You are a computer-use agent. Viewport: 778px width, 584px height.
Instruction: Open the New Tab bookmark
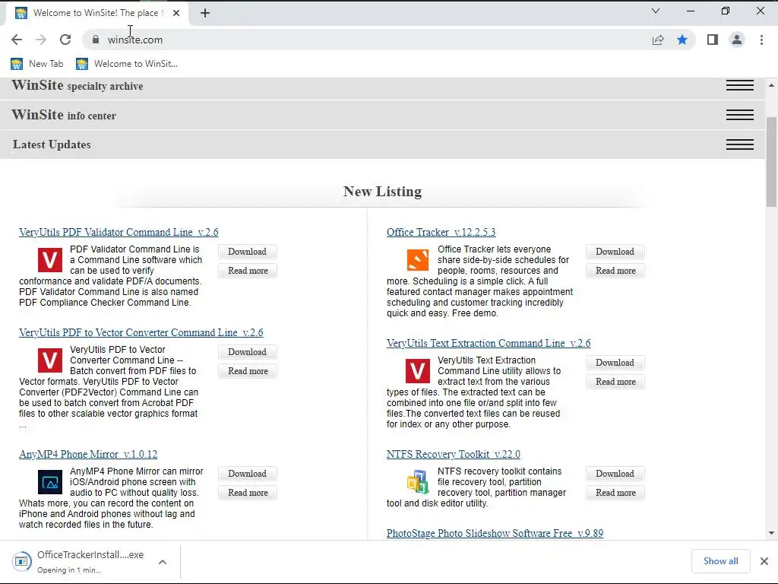[x=37, y=64]
